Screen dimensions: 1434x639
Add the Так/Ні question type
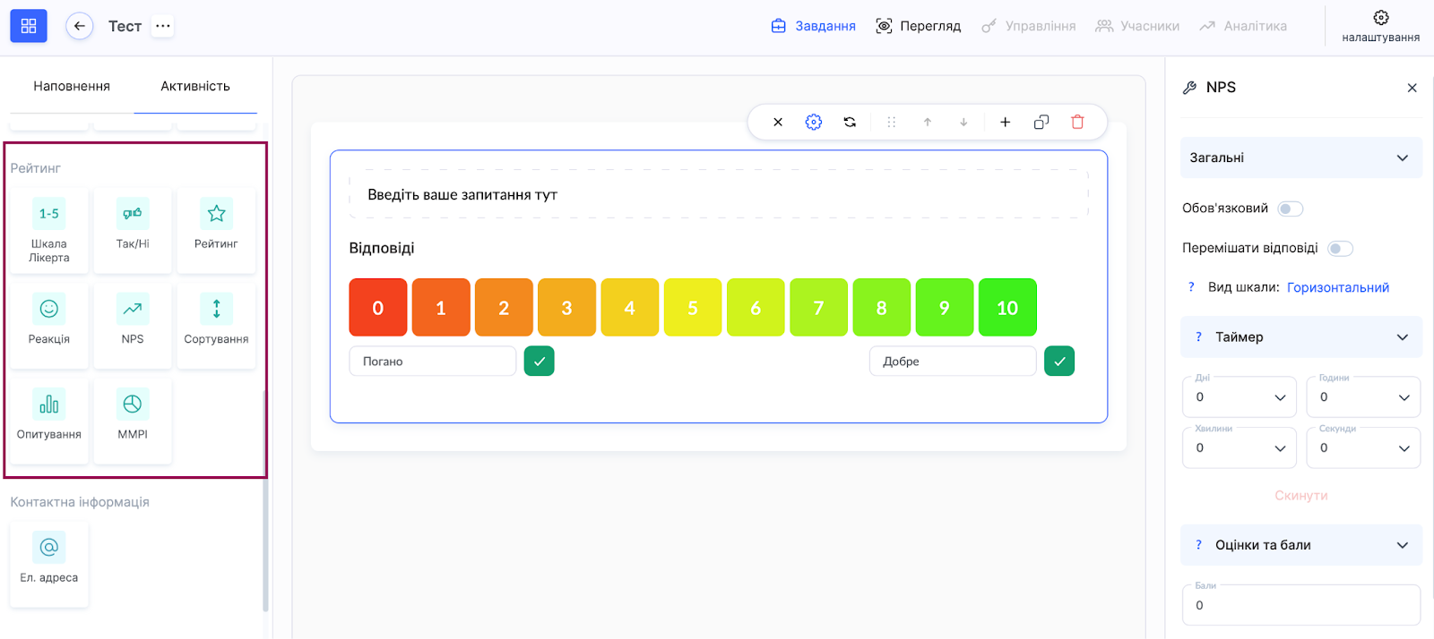(x=133, y=230)
